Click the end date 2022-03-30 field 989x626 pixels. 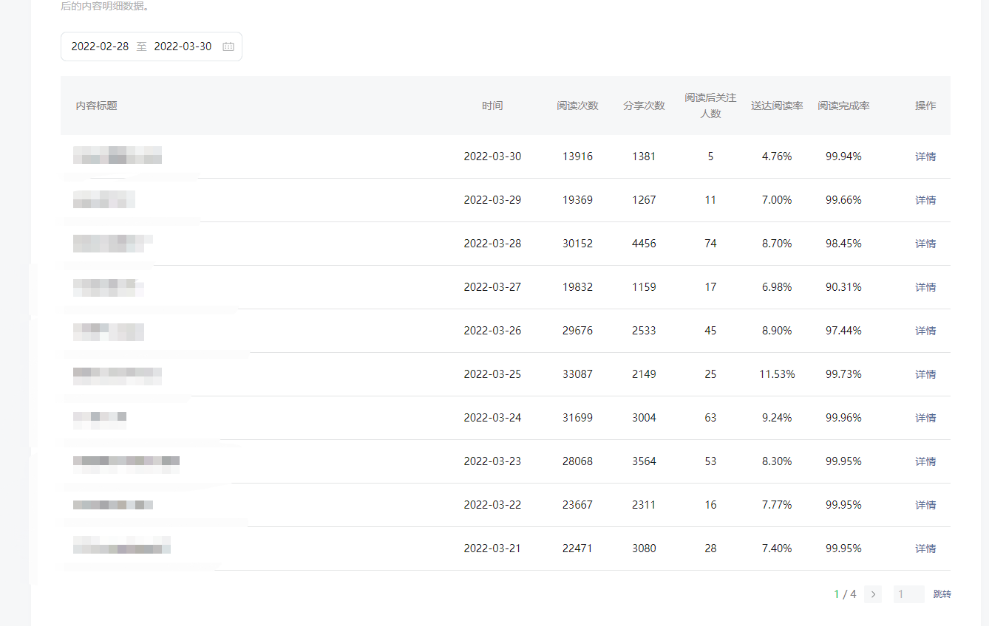[183, 47]
